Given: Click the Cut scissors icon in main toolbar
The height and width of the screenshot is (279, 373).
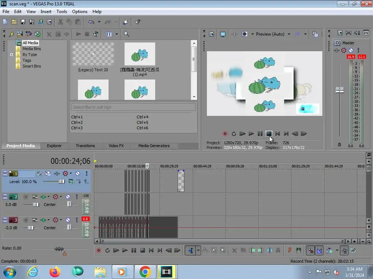Looking at the screenshot, I should click(61, 22).
